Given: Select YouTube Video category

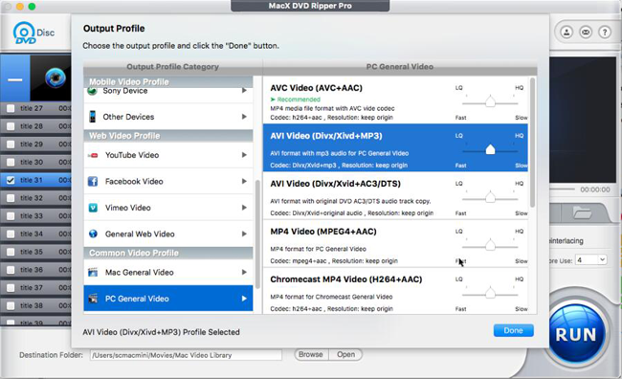Looking at the screenshot, I should 168,155.
